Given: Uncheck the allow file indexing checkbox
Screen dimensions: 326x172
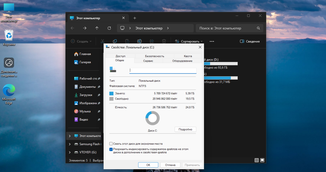Looking at the screenshot, I should coord(111,149).
